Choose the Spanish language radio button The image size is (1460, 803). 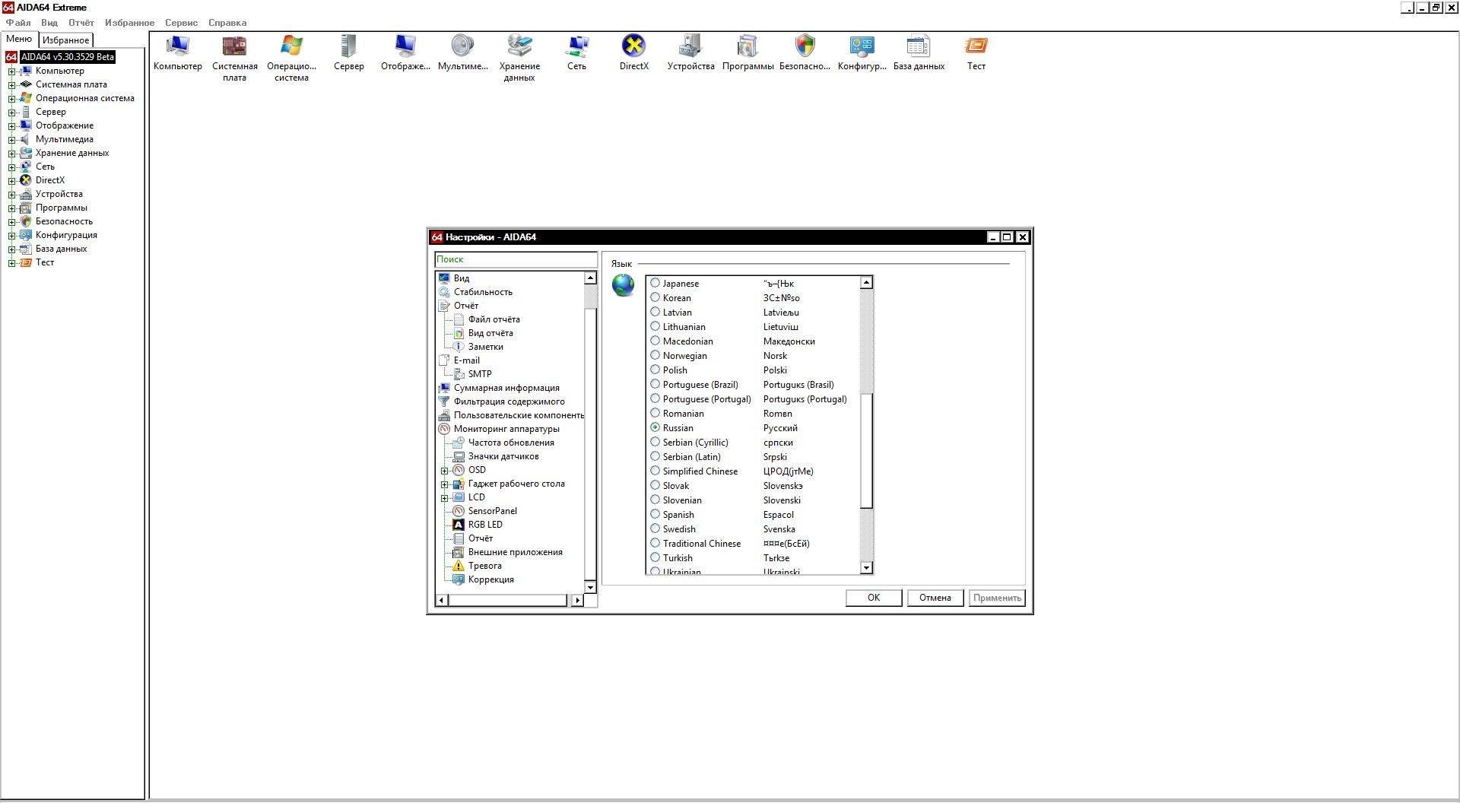click(x=655, y=514)
